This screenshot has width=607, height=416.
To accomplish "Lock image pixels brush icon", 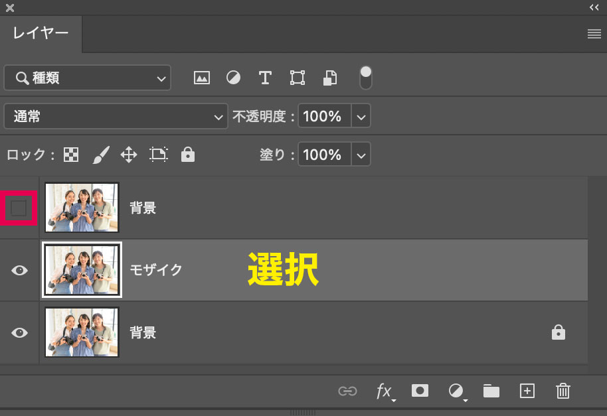I will [101, 155].
